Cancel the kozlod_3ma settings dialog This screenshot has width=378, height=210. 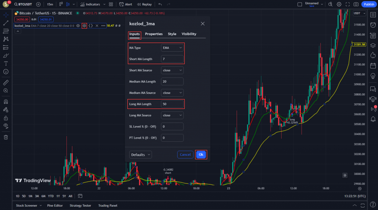185,155
